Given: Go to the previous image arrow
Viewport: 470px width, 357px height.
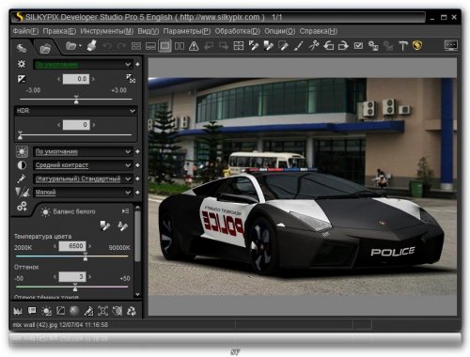Looking at the screenshot, I should (x=209, y=46).
